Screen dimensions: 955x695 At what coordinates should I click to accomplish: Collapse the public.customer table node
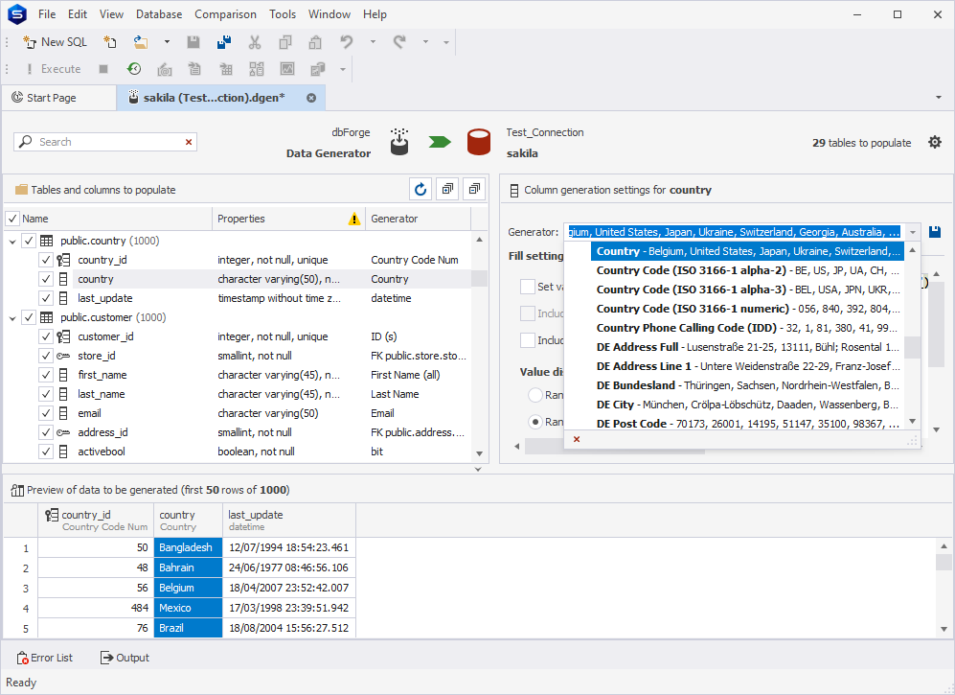pyautogui.click(x=12, y=317)
